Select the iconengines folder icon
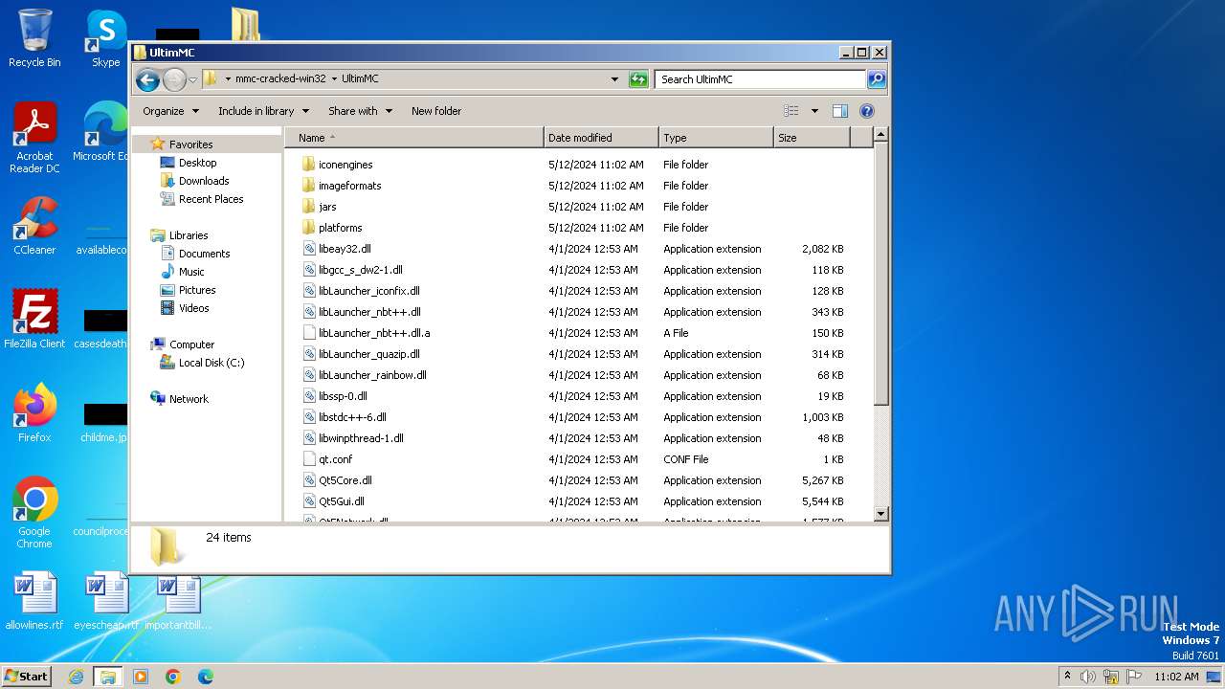1225x689 pixels. (x=308, y=165)
